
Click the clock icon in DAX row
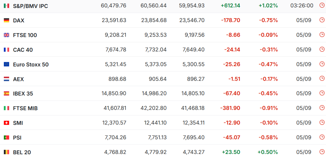(x=322, y=20)
